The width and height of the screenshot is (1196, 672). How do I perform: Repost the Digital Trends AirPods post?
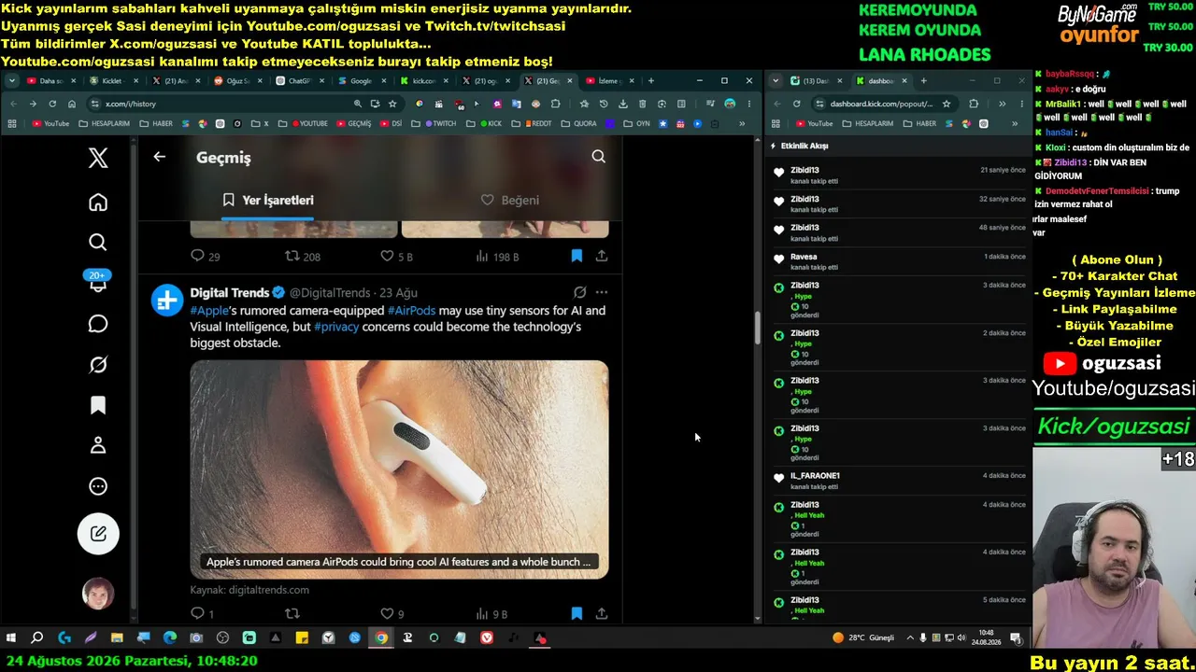(292, 614)
